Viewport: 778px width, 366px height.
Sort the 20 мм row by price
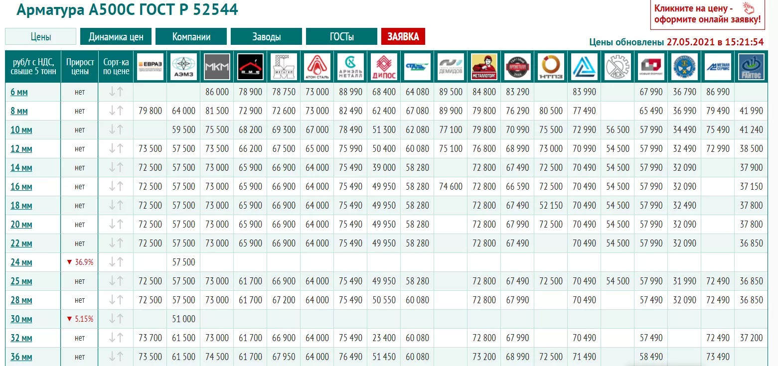pos(116,224)
